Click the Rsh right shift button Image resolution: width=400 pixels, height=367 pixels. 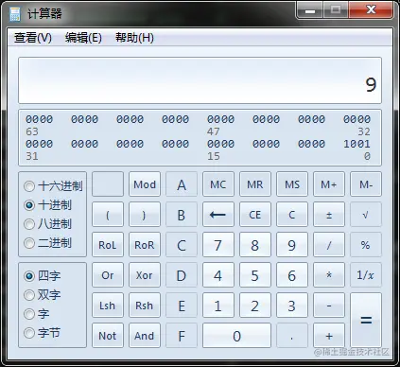tap(145, 306)
